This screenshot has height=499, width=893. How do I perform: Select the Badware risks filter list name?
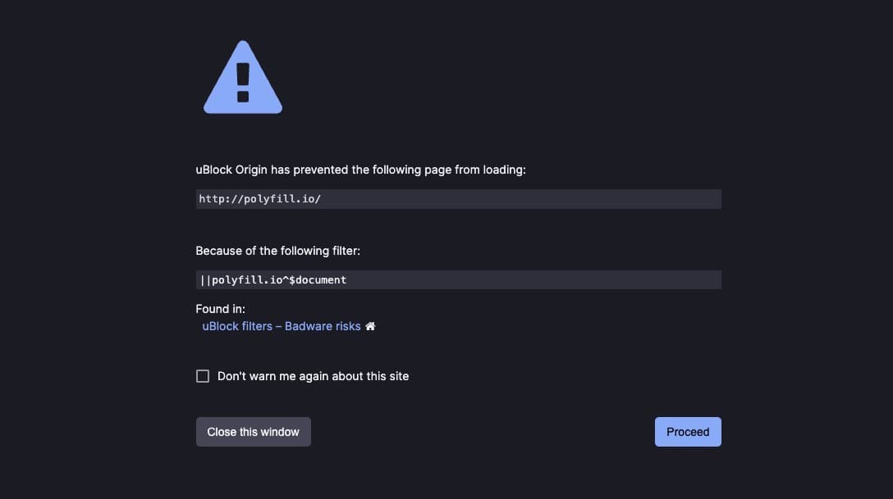click(x=323, y=325)
